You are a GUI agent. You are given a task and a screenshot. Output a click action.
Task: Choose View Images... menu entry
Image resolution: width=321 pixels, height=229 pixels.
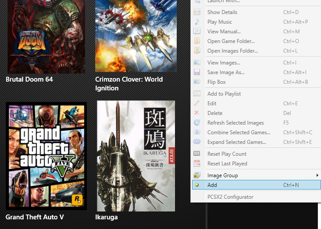(x=256, y=62)
